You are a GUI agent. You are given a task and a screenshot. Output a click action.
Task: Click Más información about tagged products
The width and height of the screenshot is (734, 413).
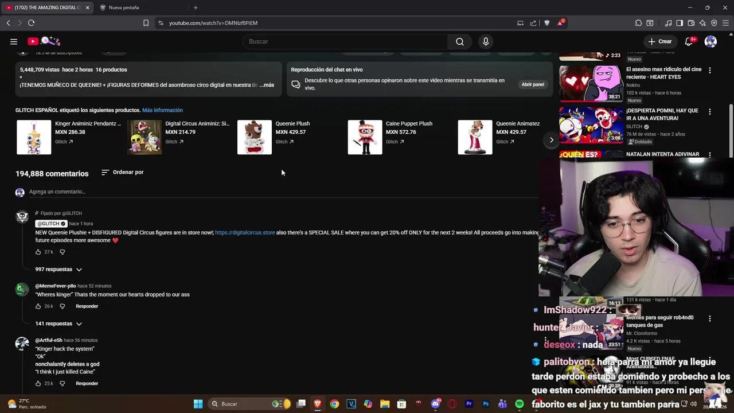pos(162,110)
